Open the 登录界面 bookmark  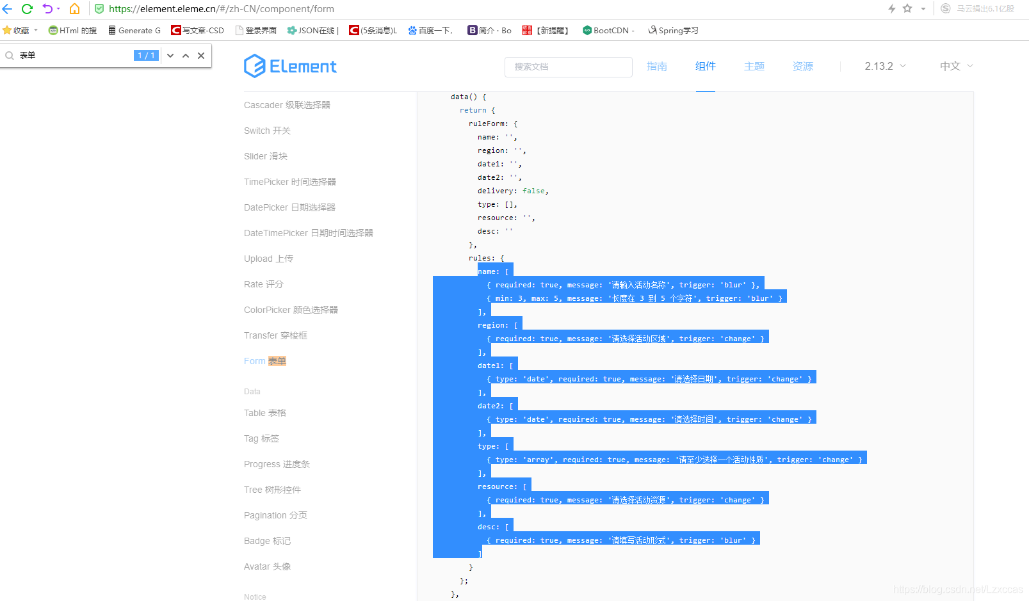pyautogui.click(x=256, y=30)
